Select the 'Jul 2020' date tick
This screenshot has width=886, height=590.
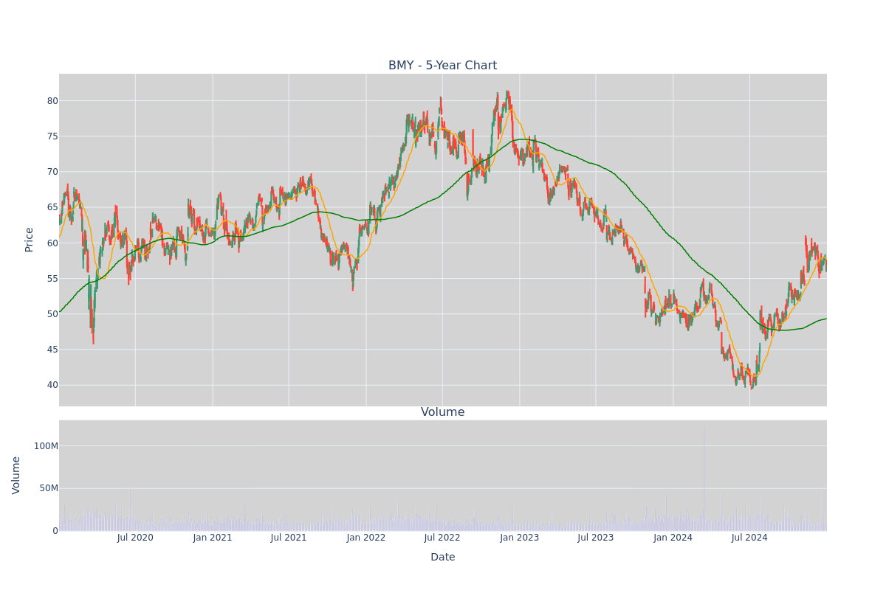135,538
